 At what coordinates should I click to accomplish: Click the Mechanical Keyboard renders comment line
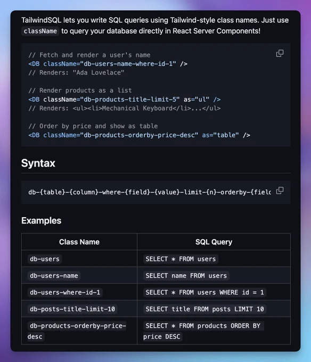pos(125,108)
